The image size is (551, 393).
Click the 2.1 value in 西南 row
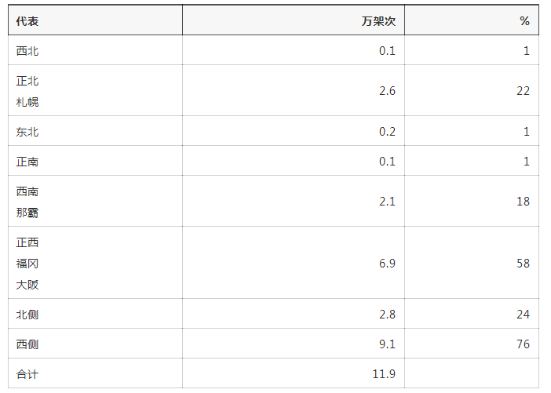(387, 202)
